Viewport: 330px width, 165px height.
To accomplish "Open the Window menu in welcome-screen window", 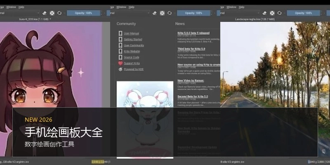I will (x=121, y=7).
